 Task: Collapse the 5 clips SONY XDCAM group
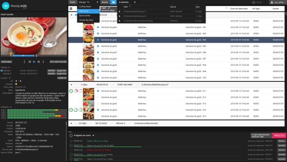pyautogui.click(x=71, y=85)
